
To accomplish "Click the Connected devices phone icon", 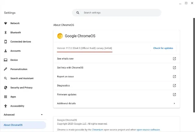I will [5, 42].
